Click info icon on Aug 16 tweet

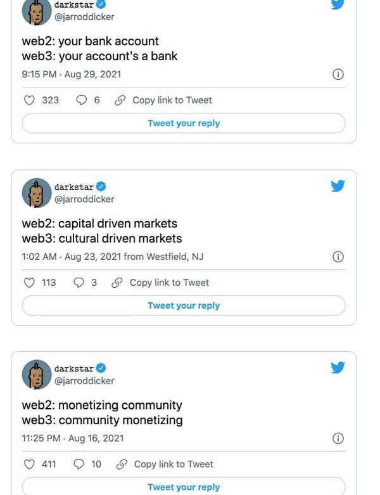(338, 439)
